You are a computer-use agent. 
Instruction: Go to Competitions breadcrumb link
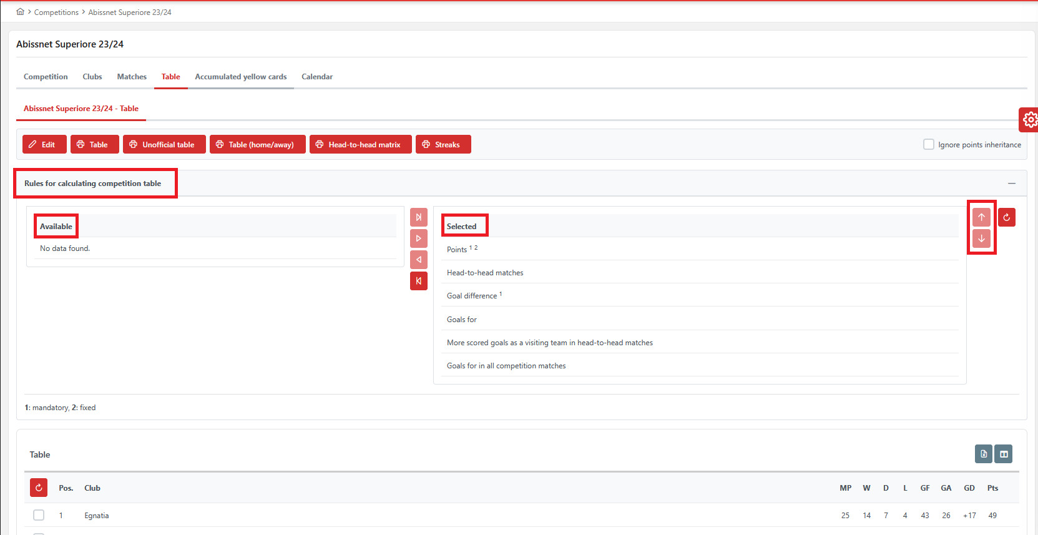[x=56, y=12]
